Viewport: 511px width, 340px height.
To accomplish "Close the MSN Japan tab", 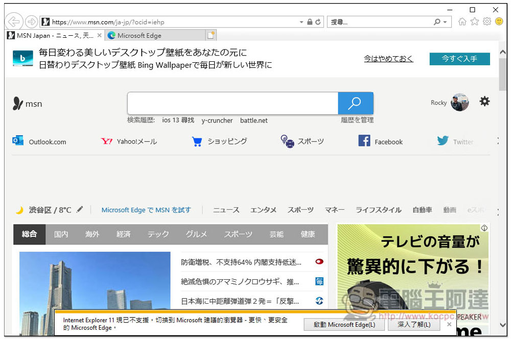I will tap(100, 35).
